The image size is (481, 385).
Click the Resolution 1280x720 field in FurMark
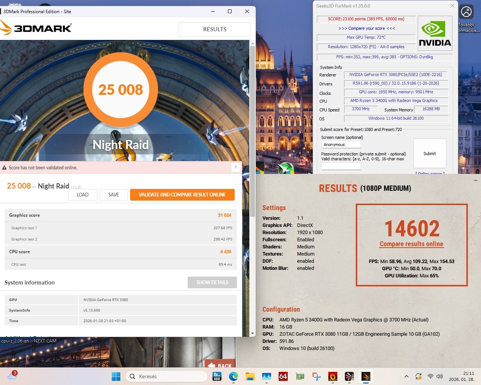pos(366,47)
